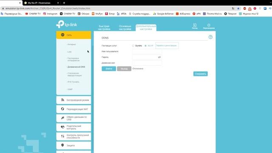Open the Беспроводной режим wireless section
This screenshot has height=153, width=272.
pos(74,100)
